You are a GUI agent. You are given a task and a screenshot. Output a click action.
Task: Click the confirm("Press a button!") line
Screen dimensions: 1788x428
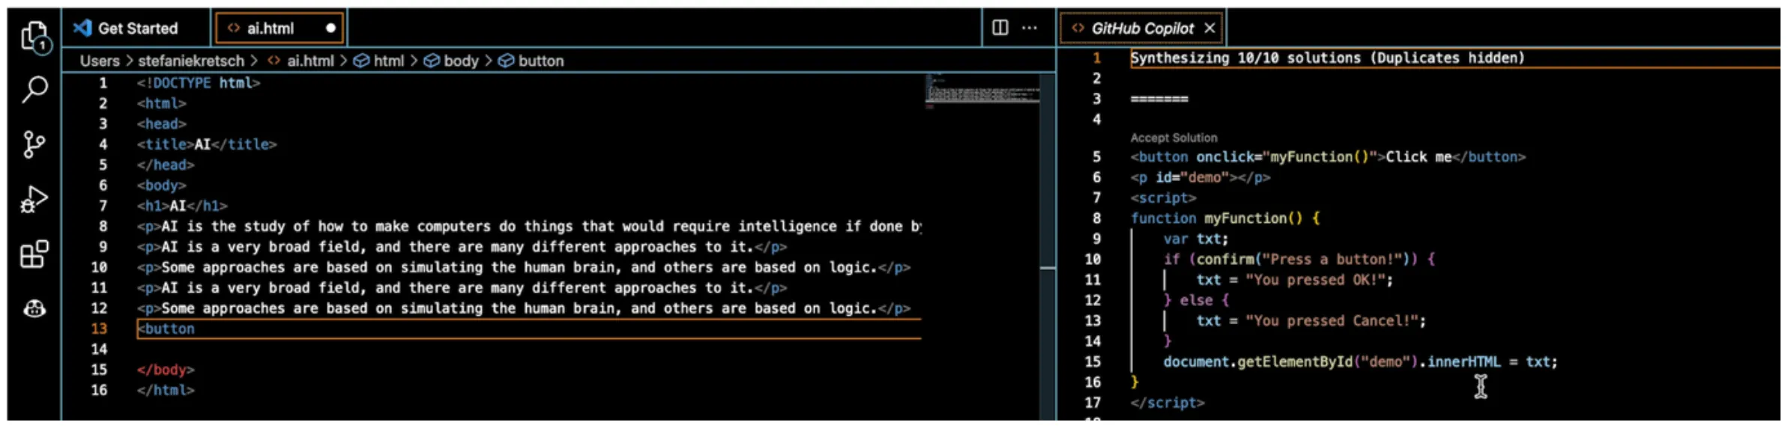[x=1299, y=260]
